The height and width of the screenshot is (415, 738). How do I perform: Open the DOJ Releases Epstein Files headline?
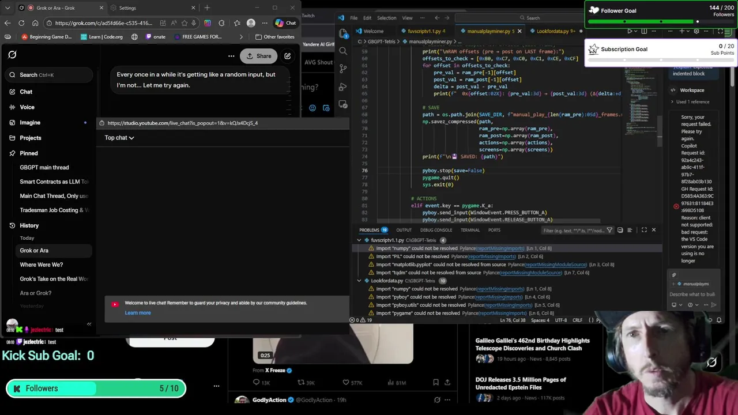521,383
